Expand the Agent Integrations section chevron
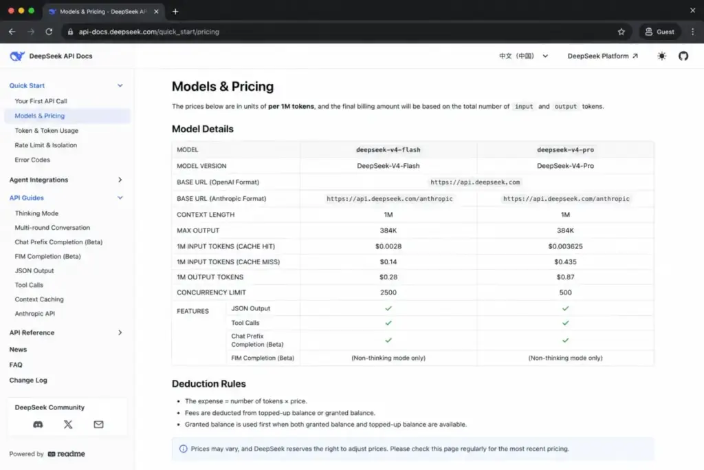 click(x=120, y=180)
